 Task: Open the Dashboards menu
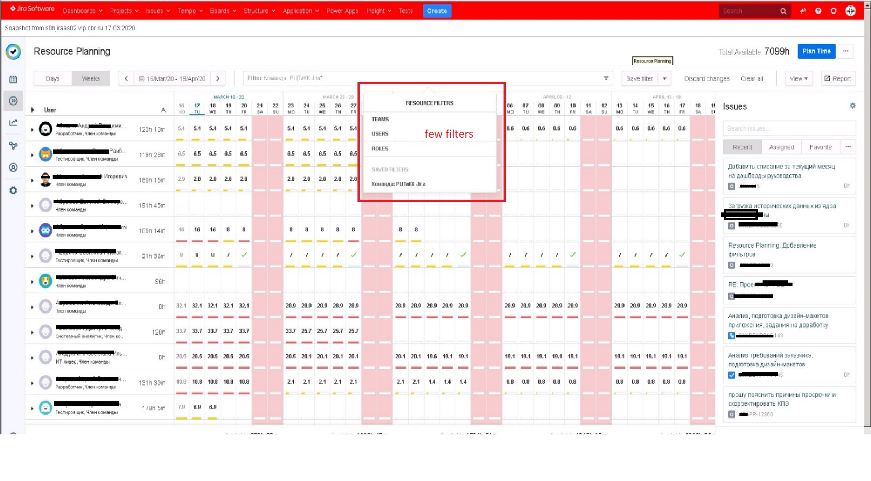[83, 11]
